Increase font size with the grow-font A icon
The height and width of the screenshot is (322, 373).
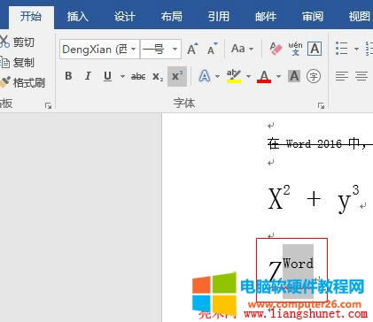(x=193, y=49)
